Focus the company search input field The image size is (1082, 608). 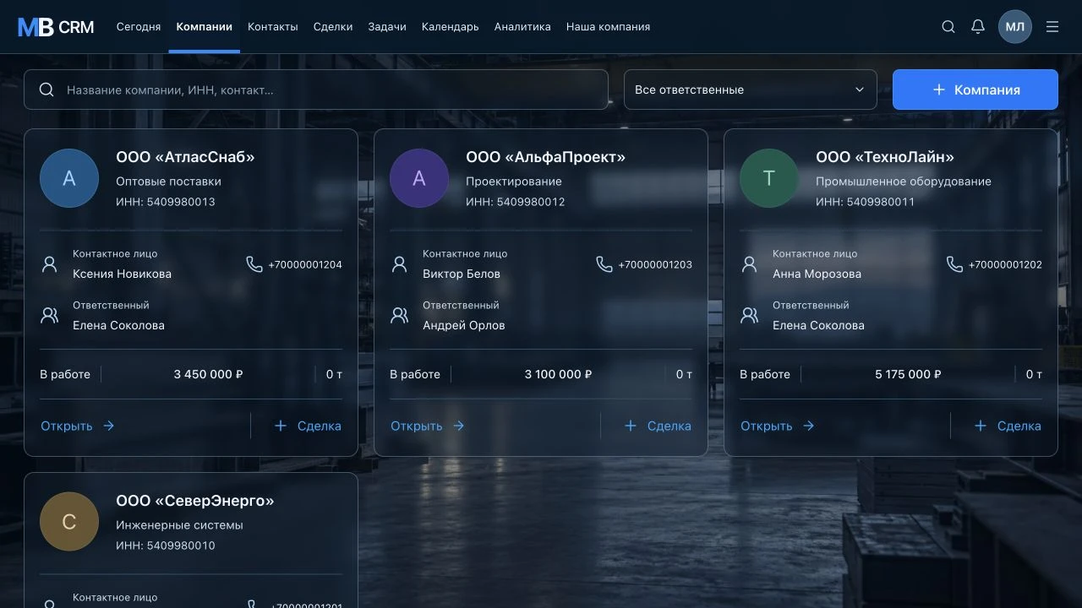click(316, 90)
